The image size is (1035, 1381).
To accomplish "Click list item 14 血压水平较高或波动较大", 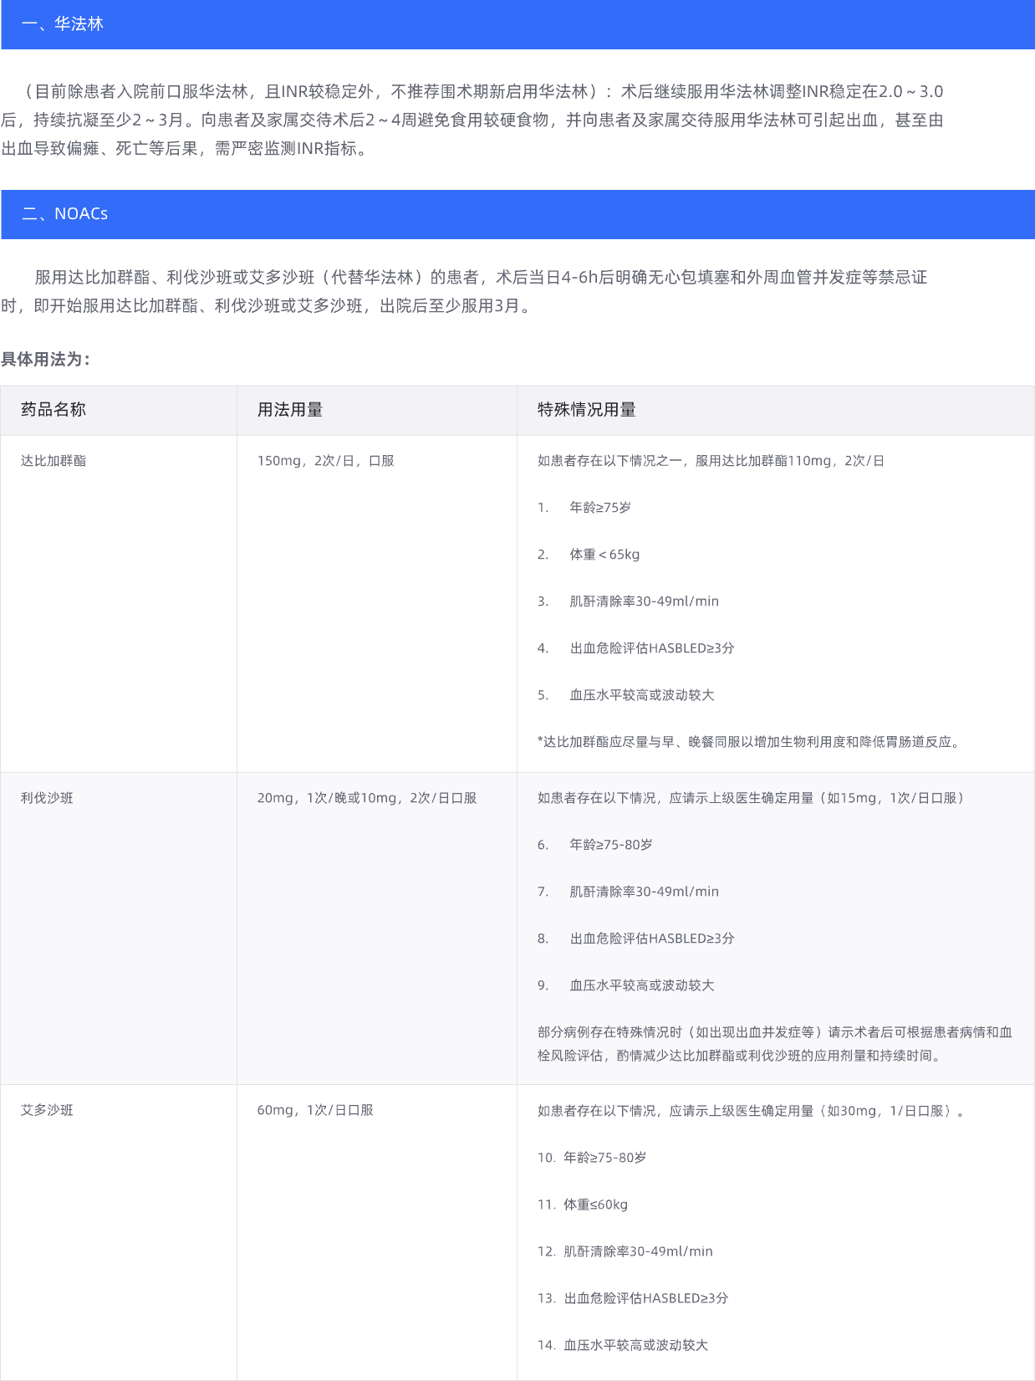I will point(635,1345).
